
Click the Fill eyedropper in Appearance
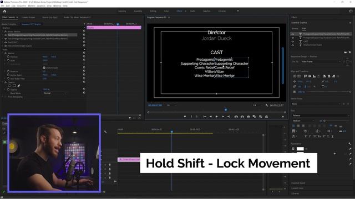pos(350,149)
